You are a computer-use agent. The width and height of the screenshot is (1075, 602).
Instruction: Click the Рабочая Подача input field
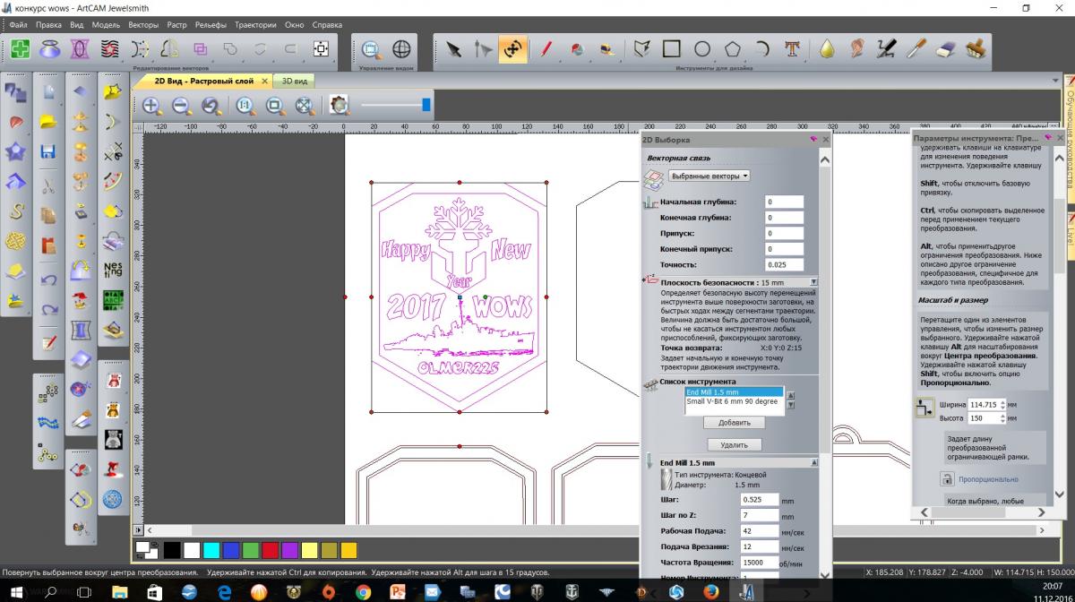tap(760, 531)
